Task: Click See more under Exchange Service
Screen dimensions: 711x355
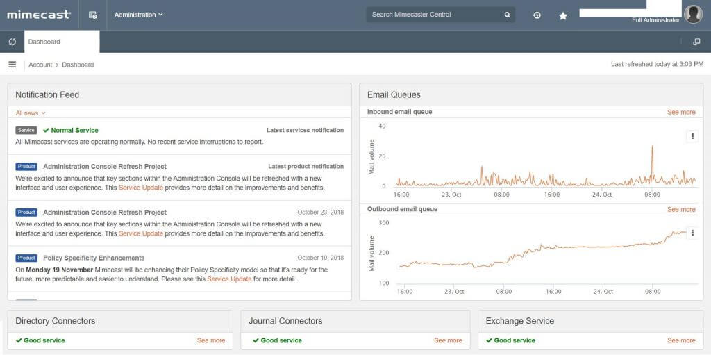Action: tap(680, 340)
